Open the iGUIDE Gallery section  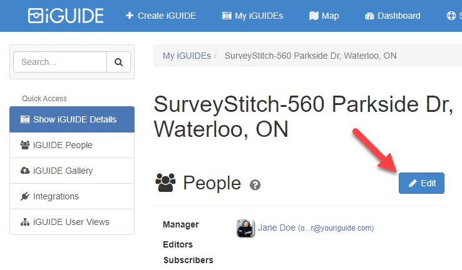72,171
